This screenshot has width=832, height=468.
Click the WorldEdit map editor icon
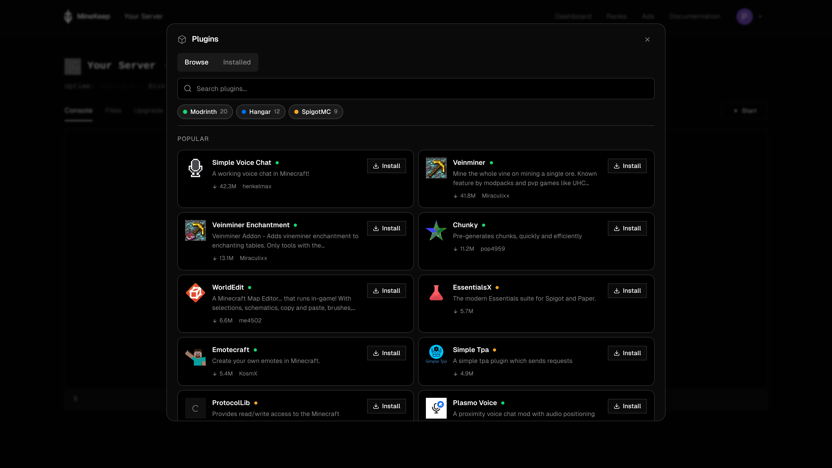[x=196, y=292]
